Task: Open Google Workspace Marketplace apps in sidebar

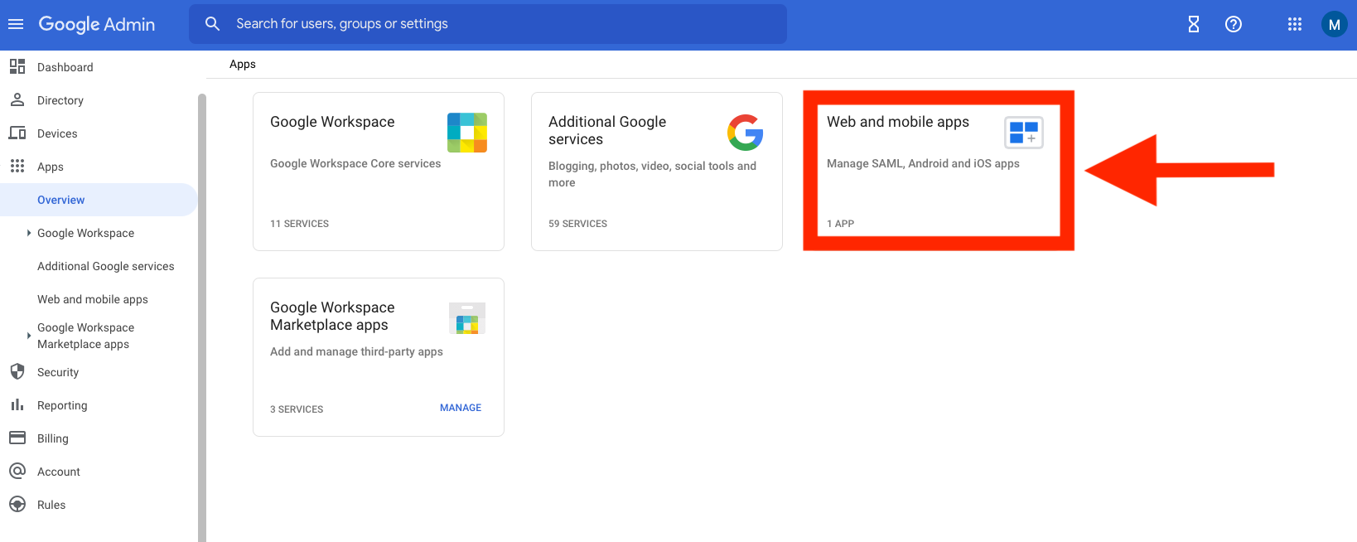Action: point(85,336)
